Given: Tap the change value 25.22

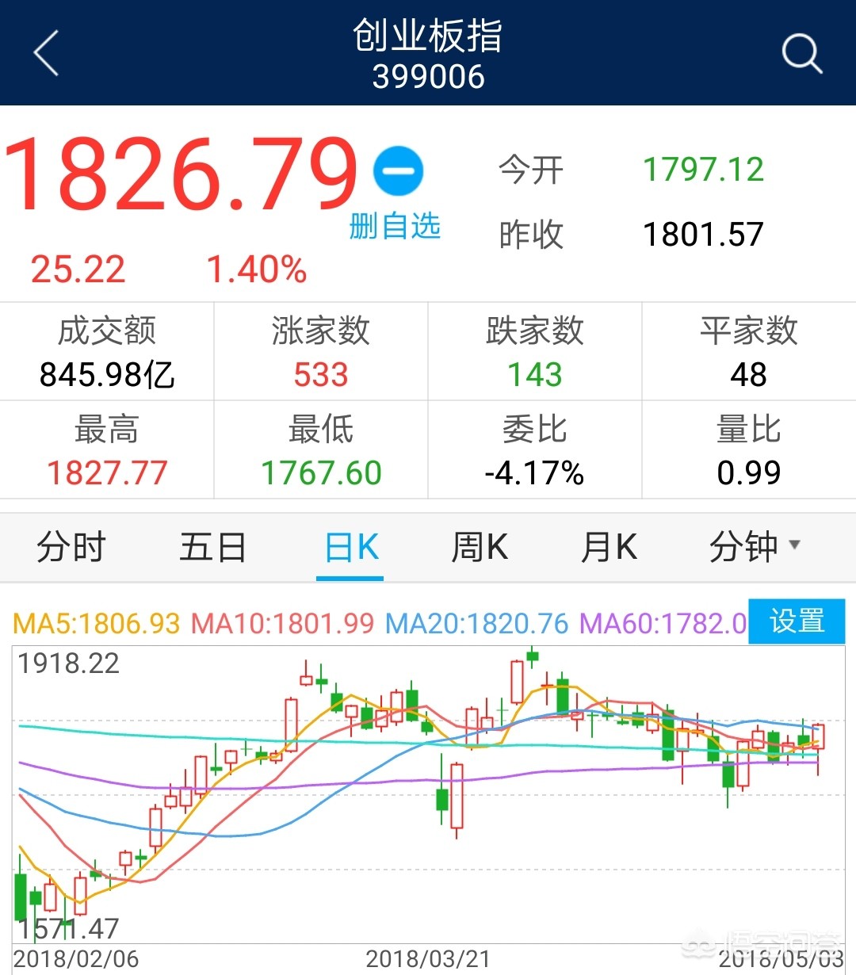Looking at the screenshot, I should (x=78, y=270).
